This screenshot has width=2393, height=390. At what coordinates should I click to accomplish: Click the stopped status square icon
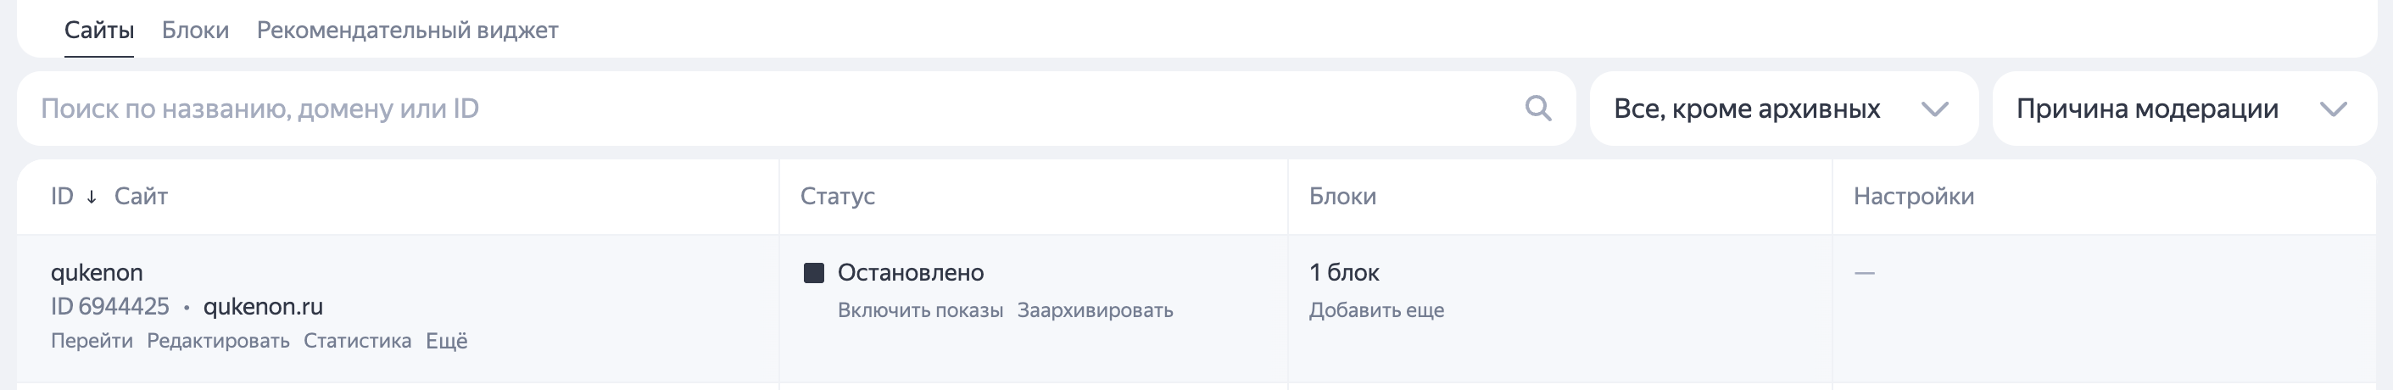pyautogui.click(x=814, y=273)
